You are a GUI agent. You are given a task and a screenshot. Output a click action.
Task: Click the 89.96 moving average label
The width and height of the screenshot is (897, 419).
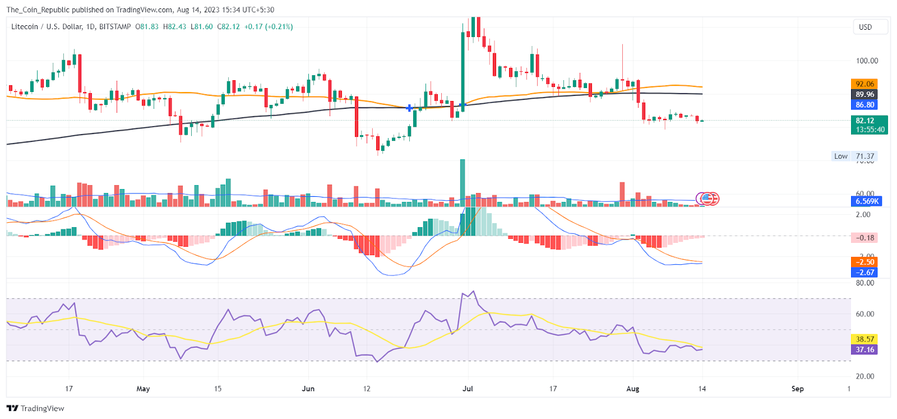tap(864, 94)
